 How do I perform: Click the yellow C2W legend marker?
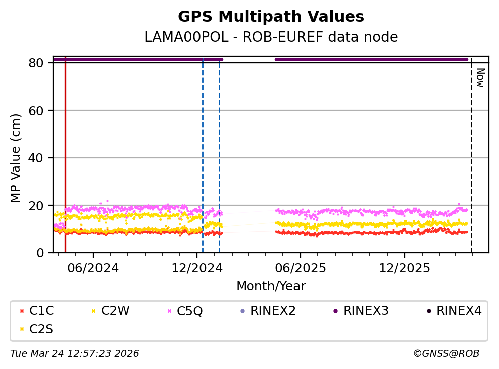click(x=93, y=311)
